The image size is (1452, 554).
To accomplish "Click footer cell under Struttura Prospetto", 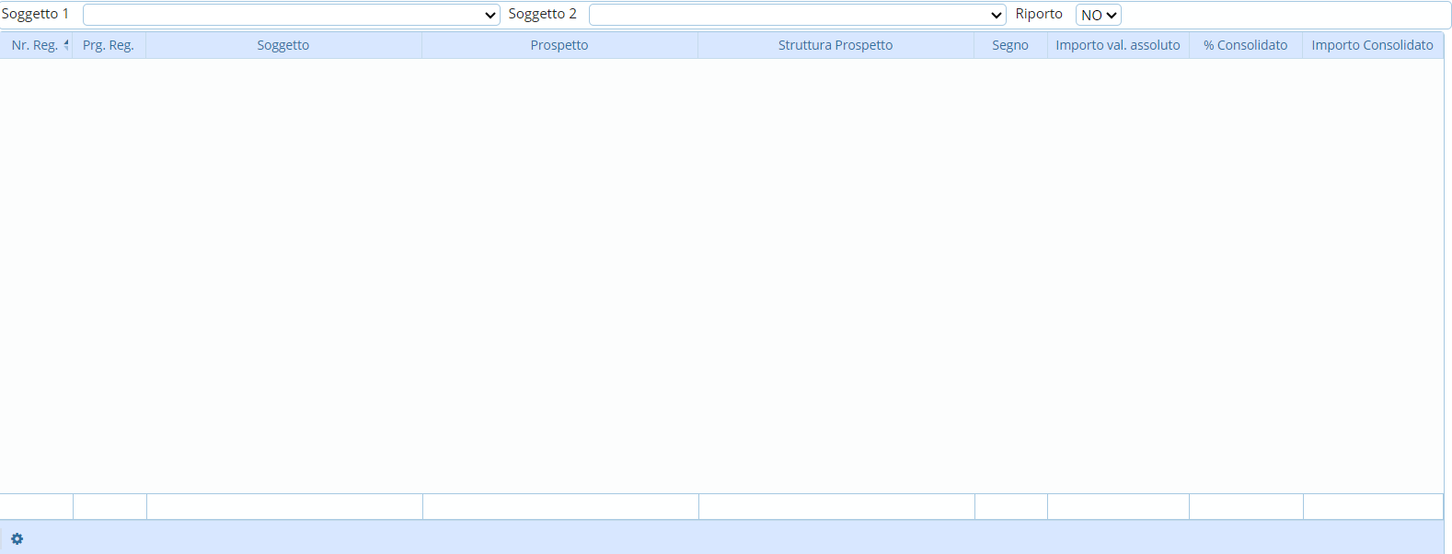I will click(836, 507).
